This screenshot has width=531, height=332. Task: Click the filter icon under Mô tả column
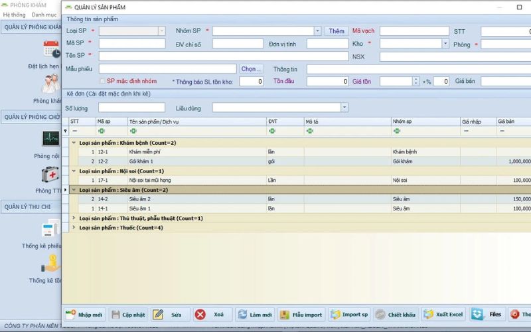(309, 131)
